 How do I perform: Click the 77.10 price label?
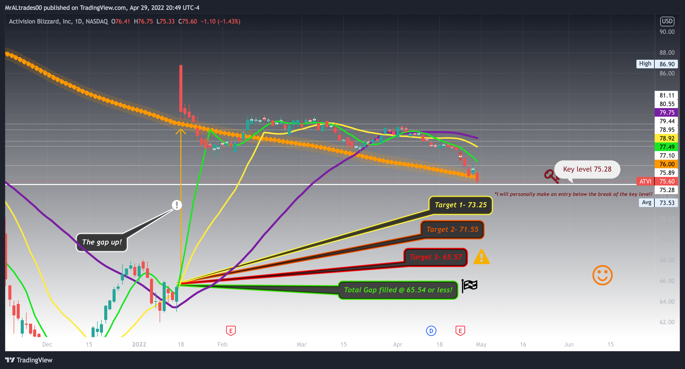click(666, 155)
